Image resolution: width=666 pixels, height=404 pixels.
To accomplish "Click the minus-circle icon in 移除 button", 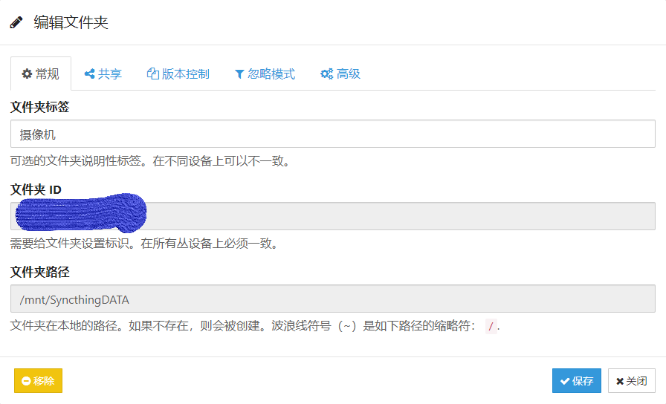I will (26, 381).
